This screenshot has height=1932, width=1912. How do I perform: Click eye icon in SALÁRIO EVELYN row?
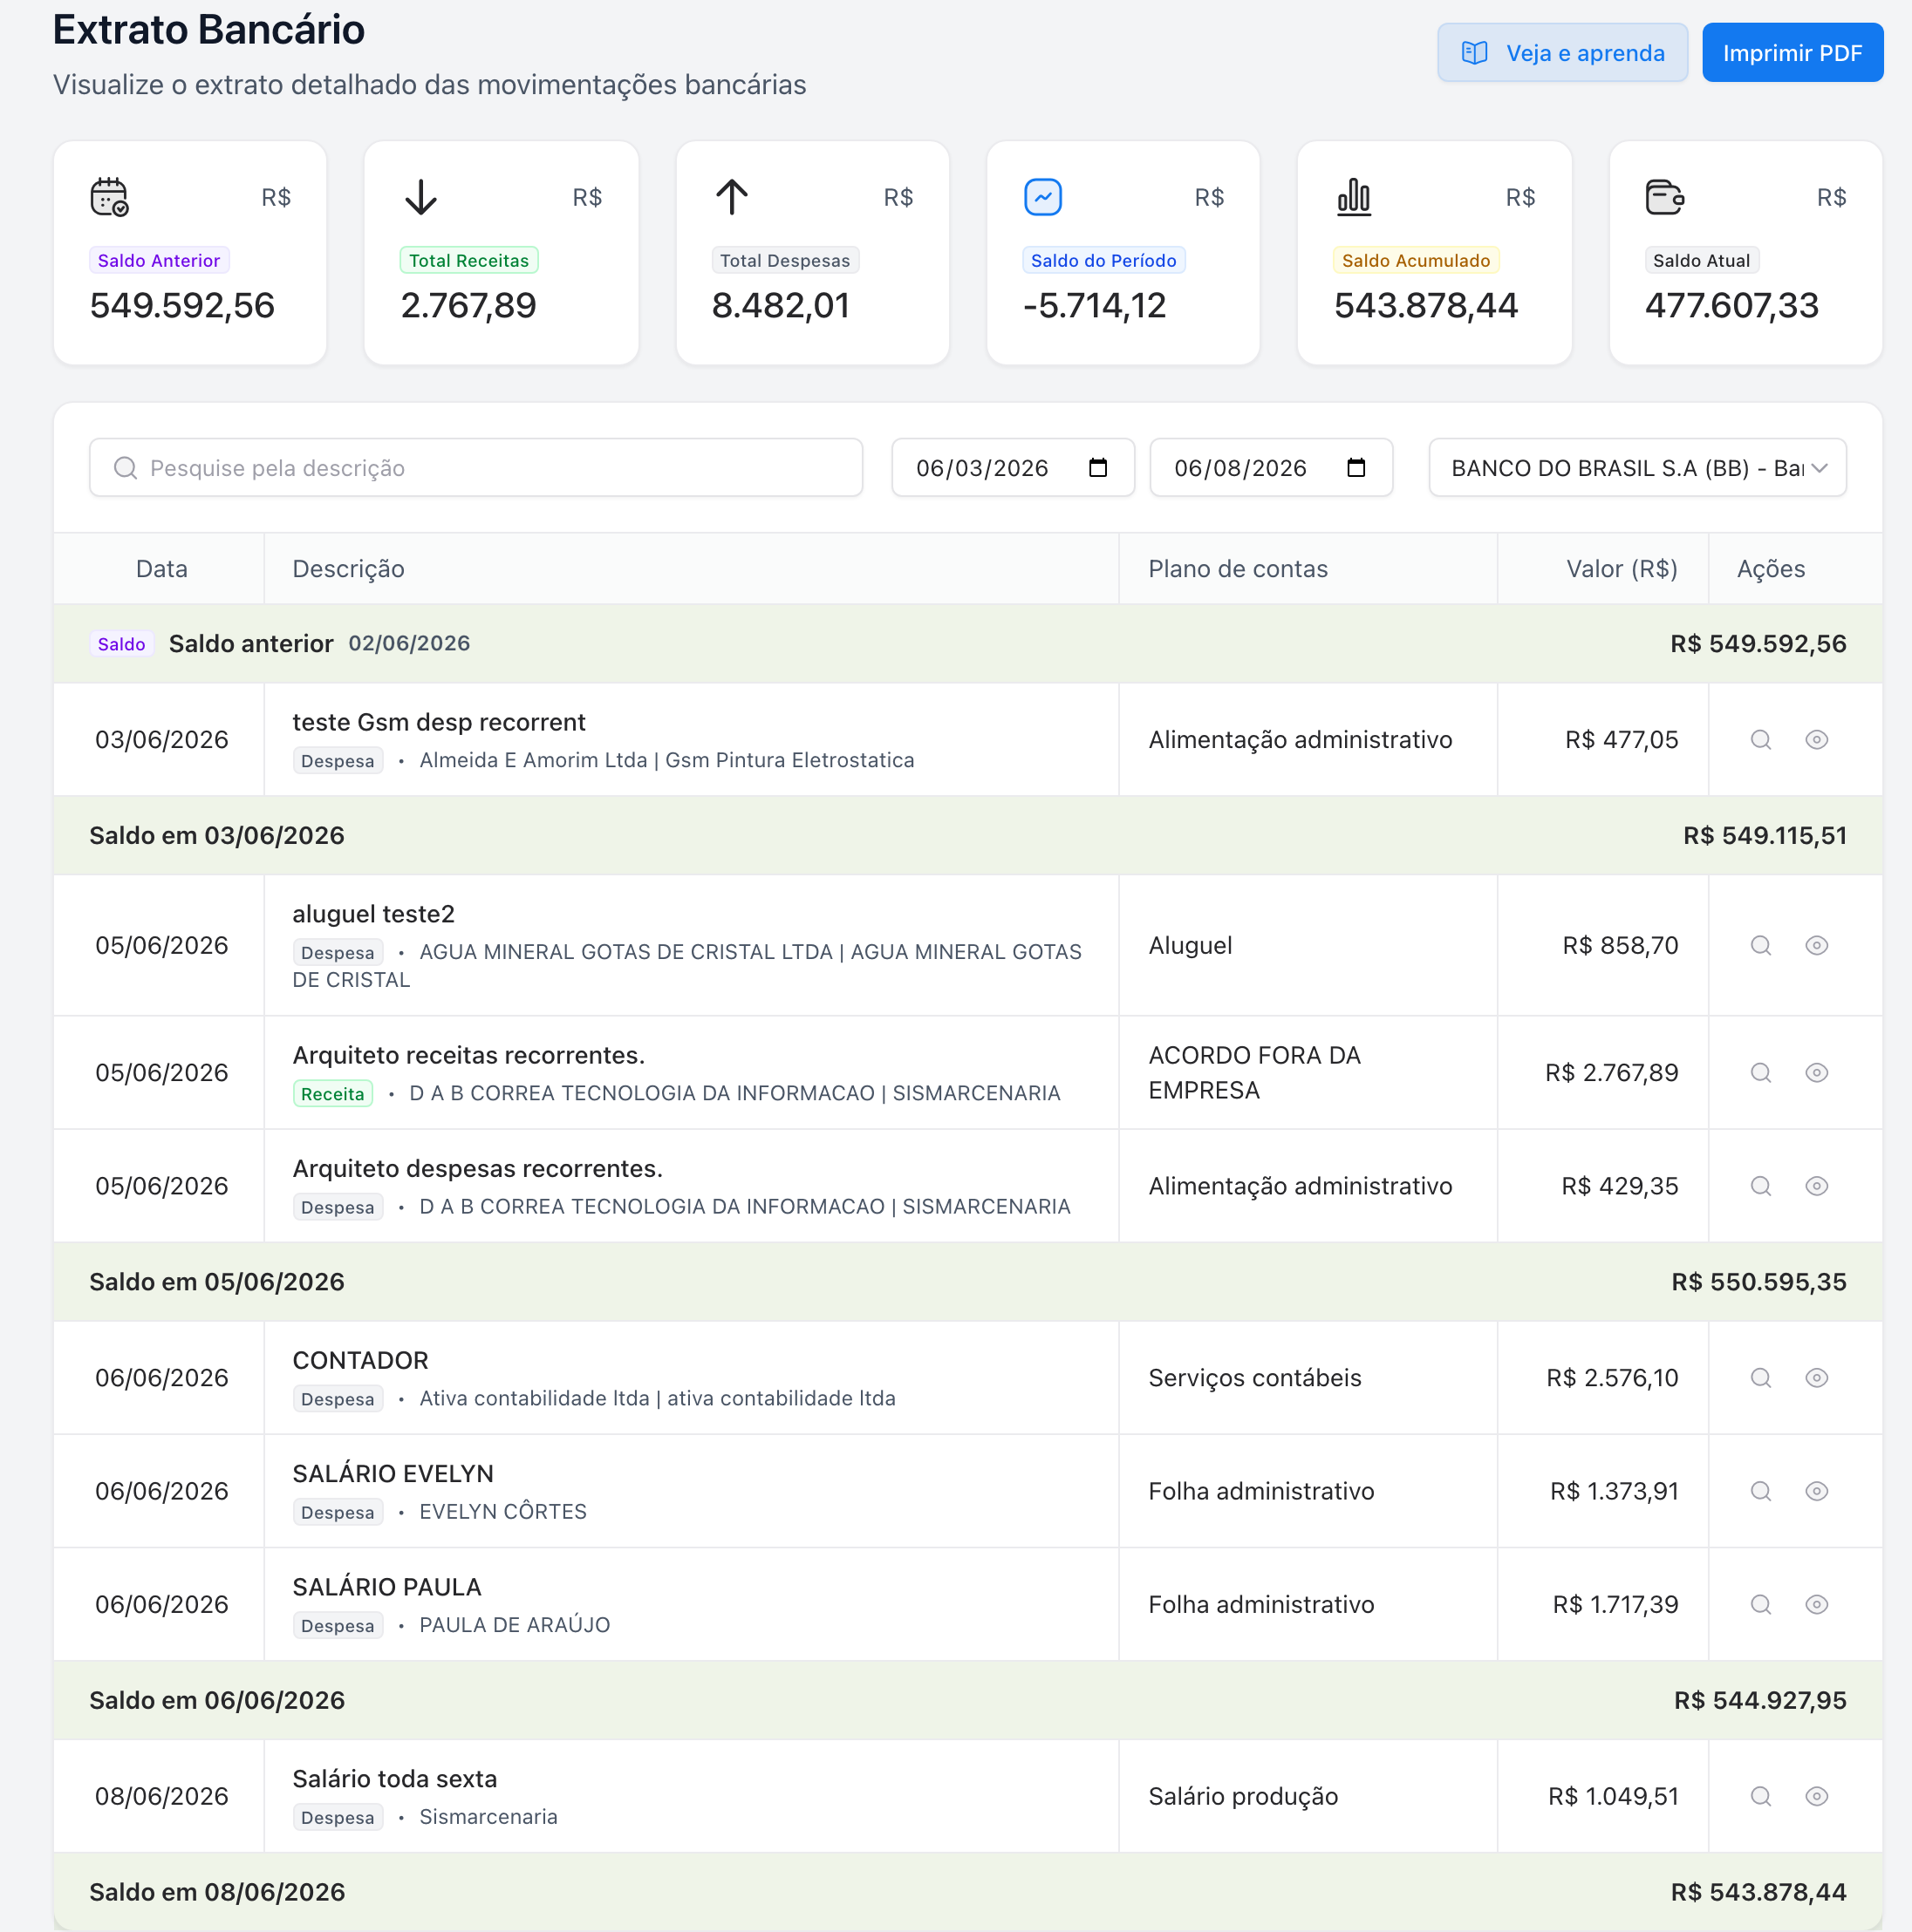[x=1817, y=1491]
